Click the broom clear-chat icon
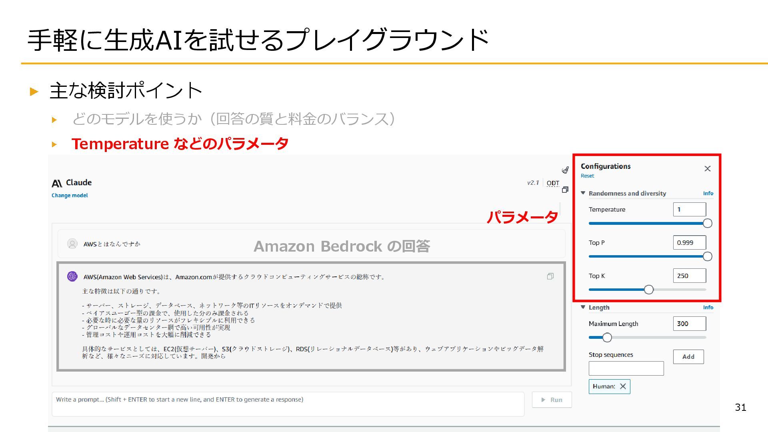The width and height of the screenshot is (768, 432). click(x=565, y=170)
